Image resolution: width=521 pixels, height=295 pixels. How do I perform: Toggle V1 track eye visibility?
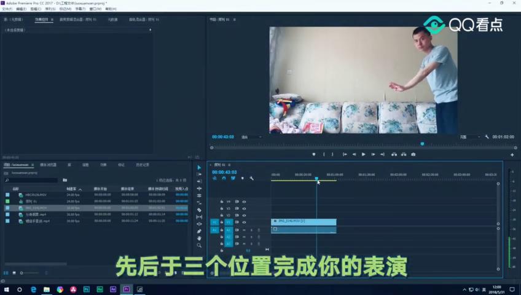point(244,222)
